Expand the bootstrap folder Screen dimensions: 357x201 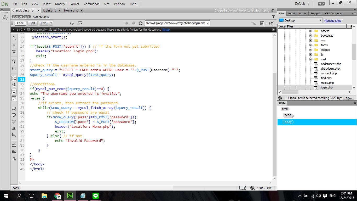pos(310,36)
